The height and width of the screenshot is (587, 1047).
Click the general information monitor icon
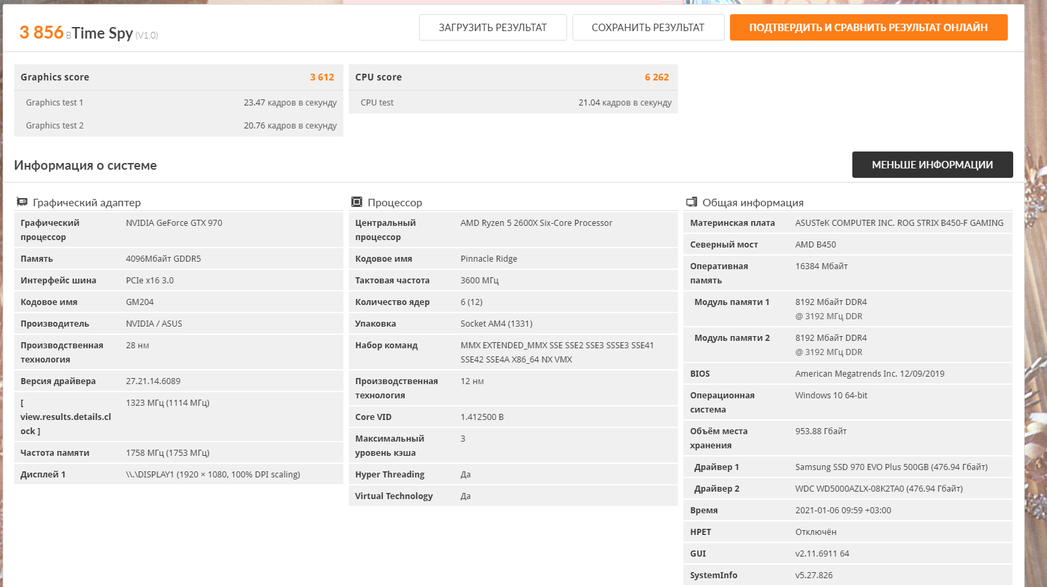pyautogui.click(x=691, y=202)
